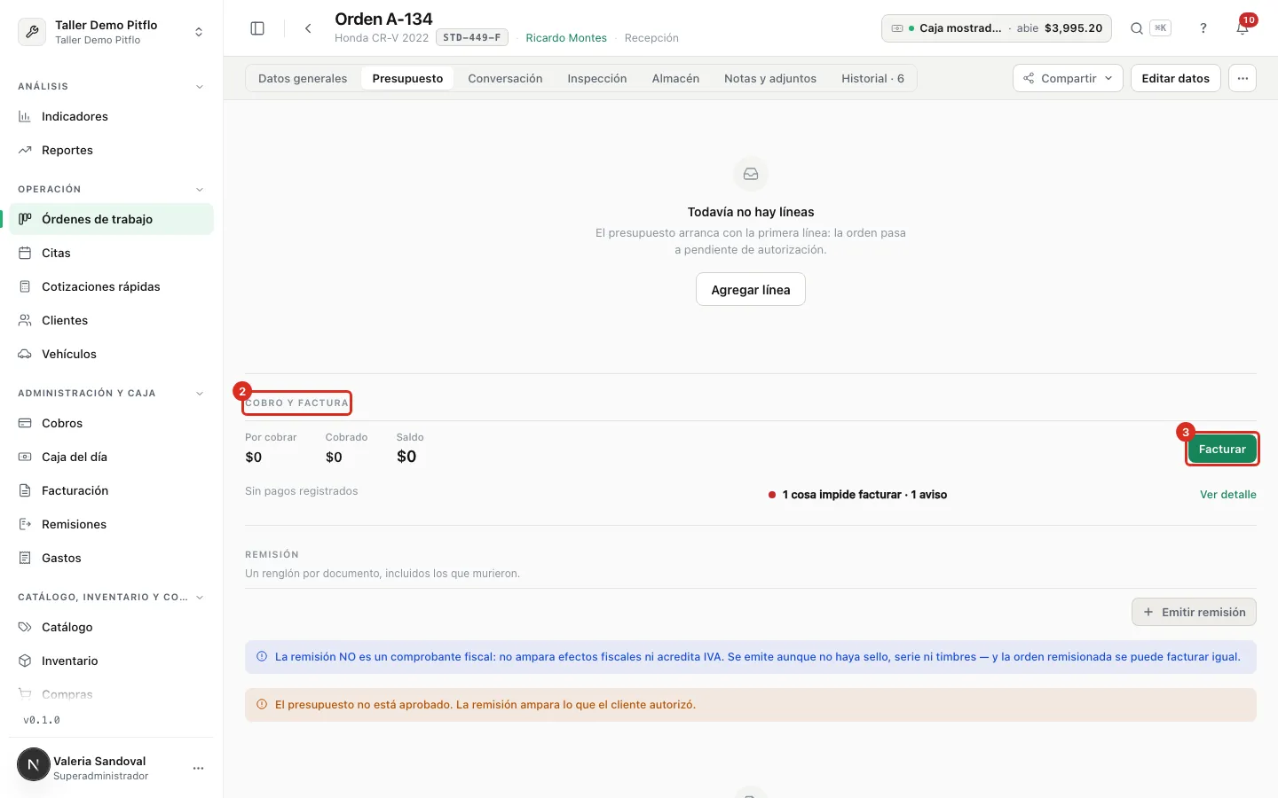1278x798 pixels.
Task: Click the Indicadores bar chart icon
Action: [25, 116]
